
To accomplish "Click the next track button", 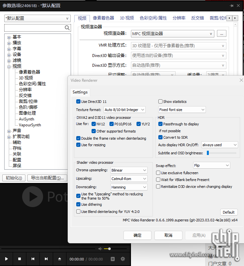I will pyautogui.click(x=46, y=259).
